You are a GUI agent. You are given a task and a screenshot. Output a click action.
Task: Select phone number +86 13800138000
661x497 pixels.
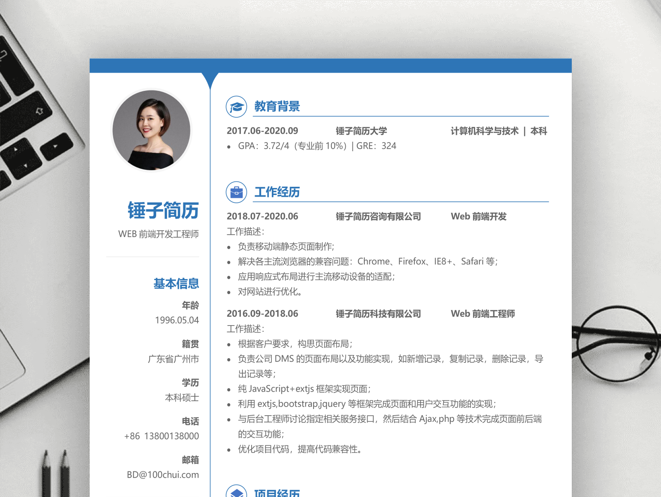pos(162,436)
